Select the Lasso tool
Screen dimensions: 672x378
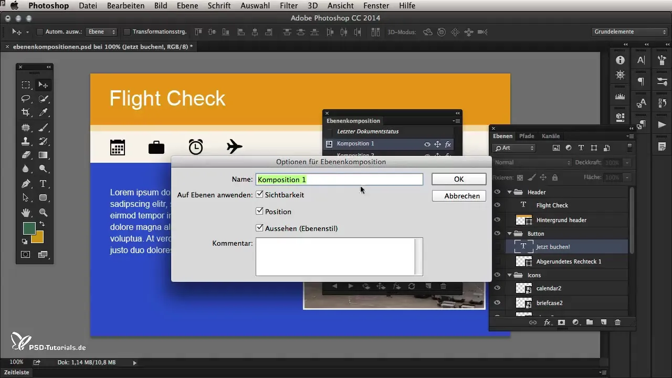pos(25,99)
